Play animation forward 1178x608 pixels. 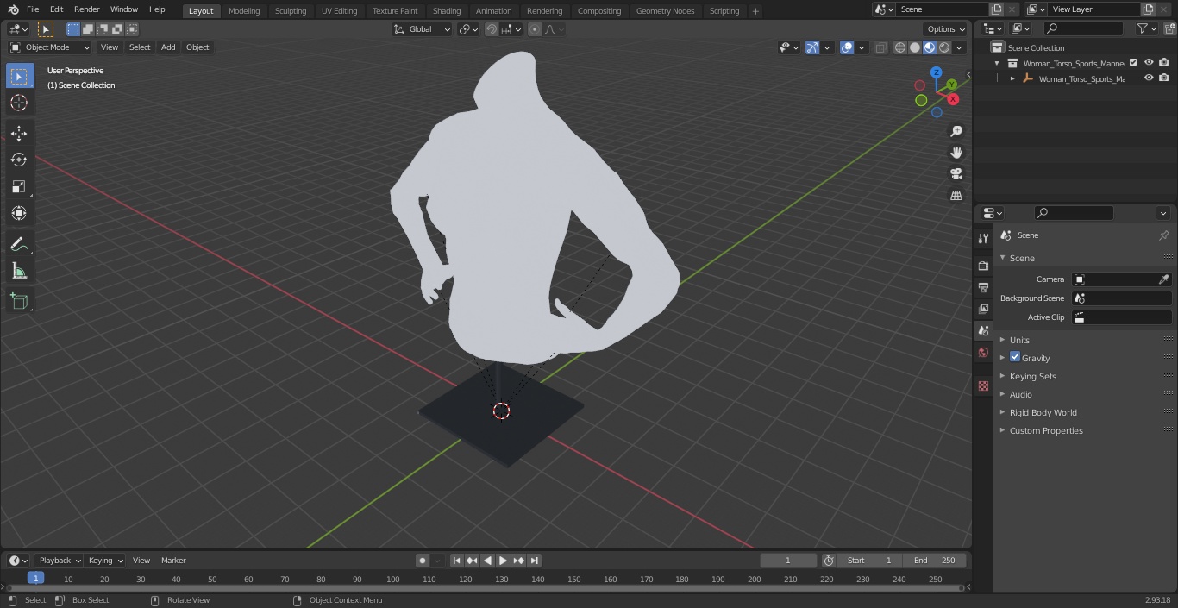pos(504,561)
